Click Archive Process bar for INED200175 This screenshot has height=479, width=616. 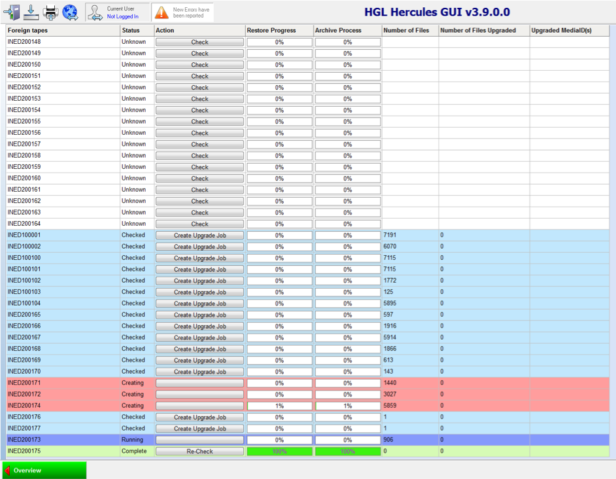pos(348,451)
